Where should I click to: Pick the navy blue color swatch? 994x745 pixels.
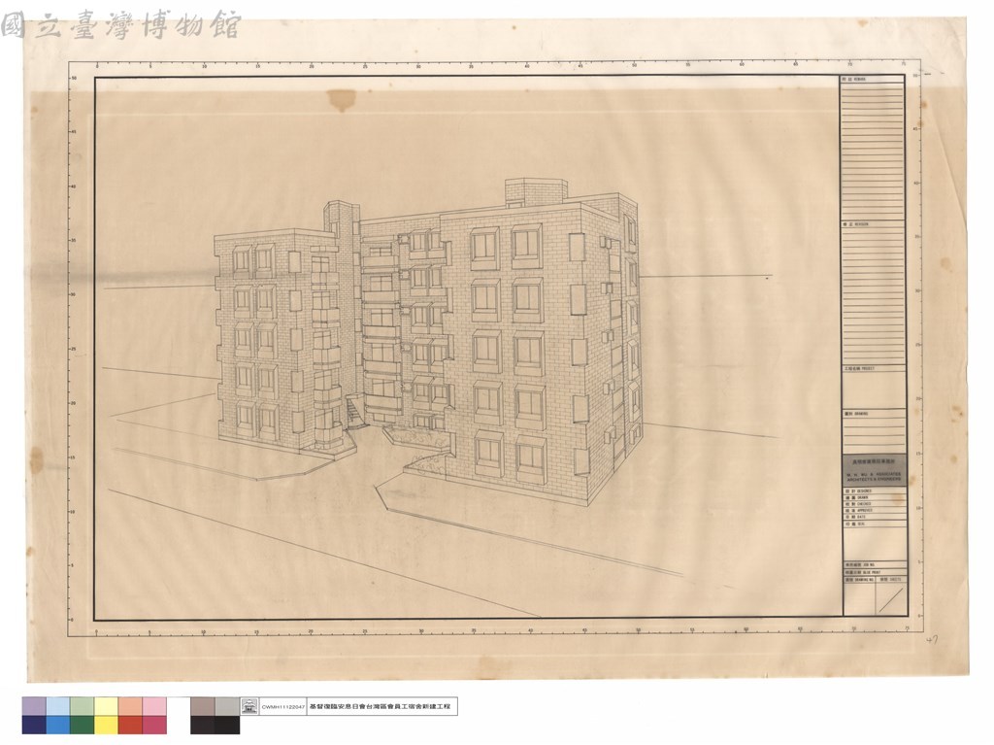point(34,726)
